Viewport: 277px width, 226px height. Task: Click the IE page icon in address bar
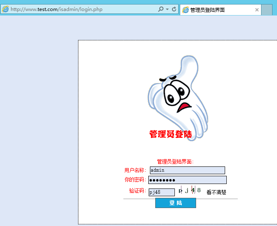[x=6, y=9]
